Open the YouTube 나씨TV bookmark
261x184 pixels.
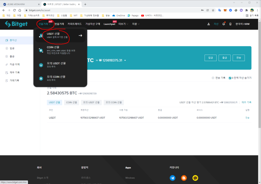pos(152,15)
